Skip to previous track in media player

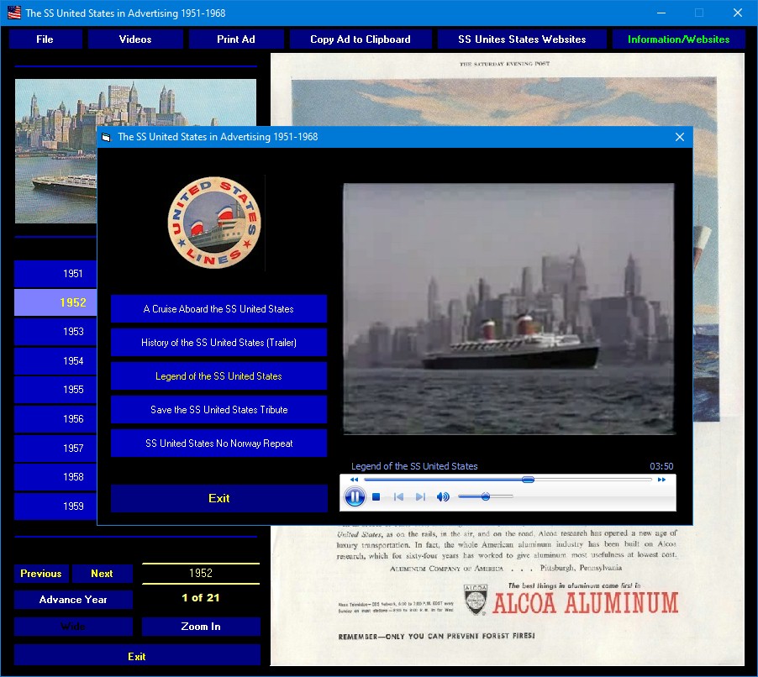tap(398, 496)
